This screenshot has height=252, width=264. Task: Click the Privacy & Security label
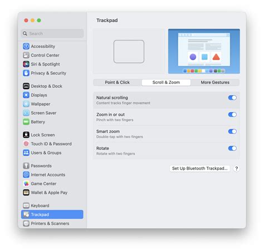pos(48,73)
